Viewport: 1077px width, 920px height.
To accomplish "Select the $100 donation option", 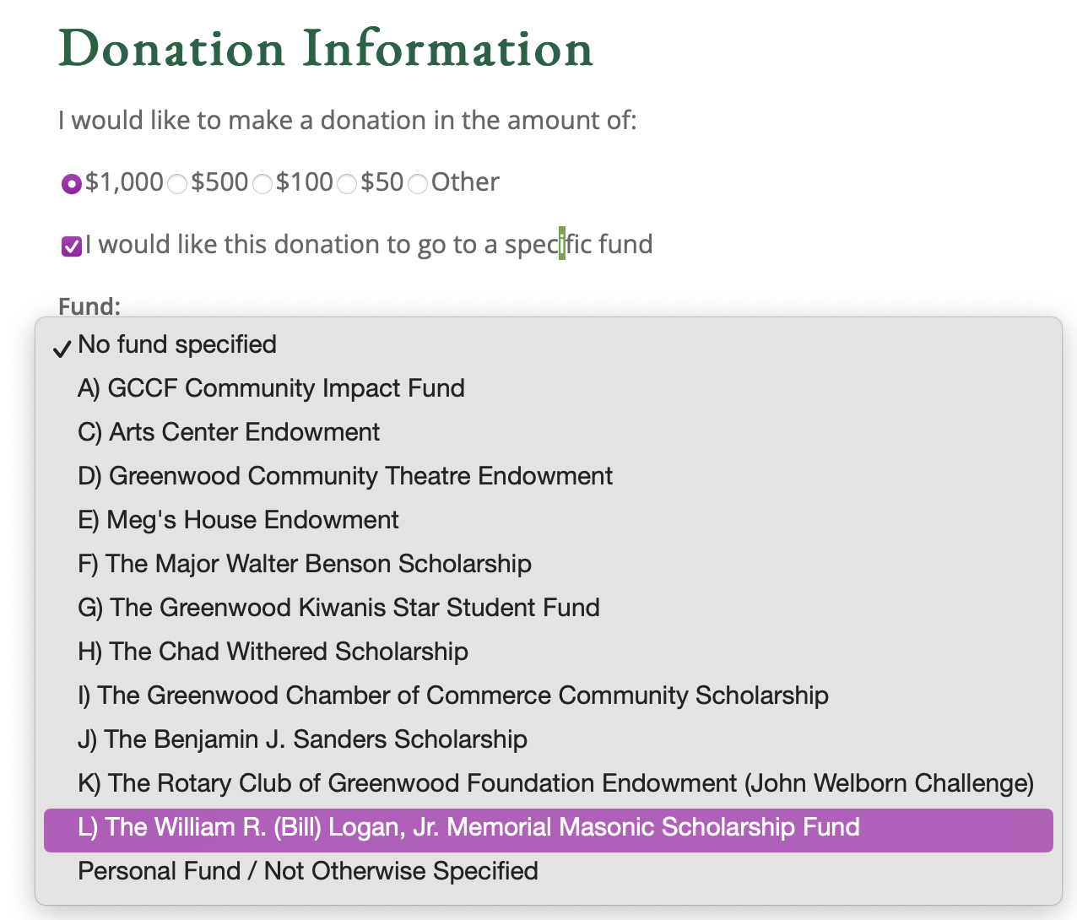I will (x=262, y=183).
